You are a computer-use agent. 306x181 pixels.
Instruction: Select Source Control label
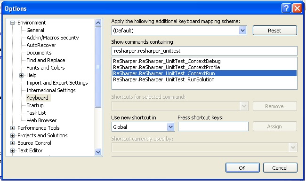tap(34, 143)
